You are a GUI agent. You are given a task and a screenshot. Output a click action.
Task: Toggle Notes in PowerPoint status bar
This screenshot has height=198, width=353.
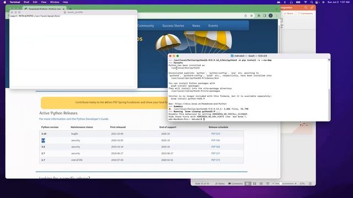220,184
